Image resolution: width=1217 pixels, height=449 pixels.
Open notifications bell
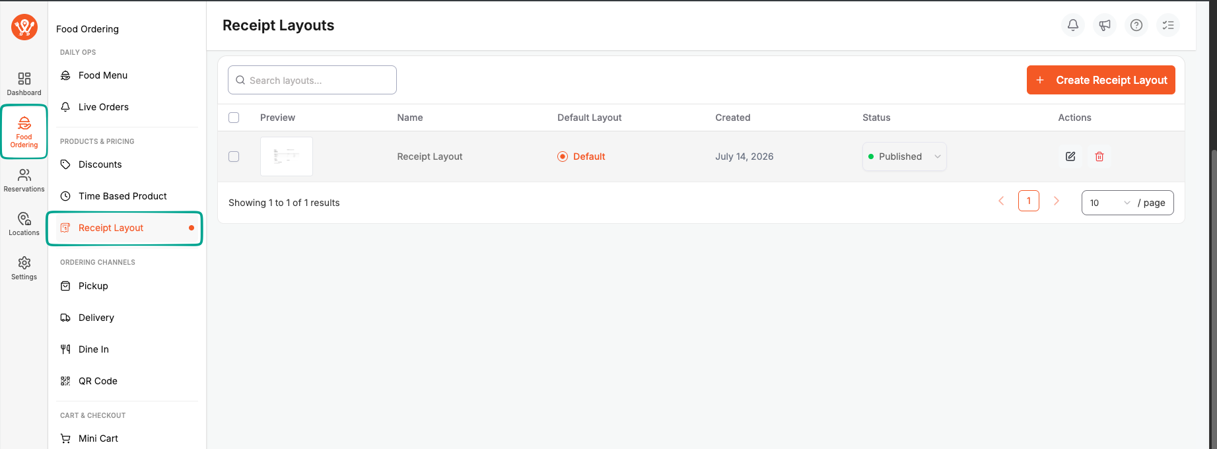coord(1073,25)
